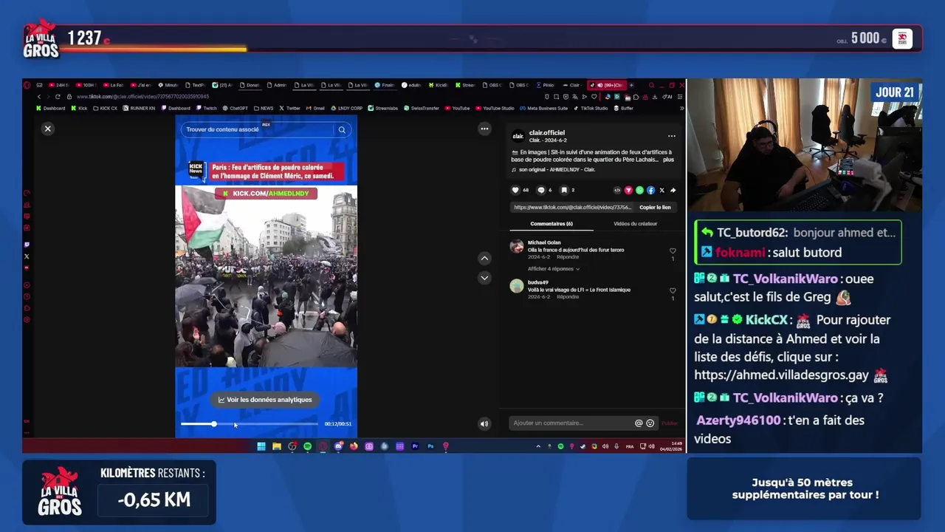Screen dimensions: 945x532
Task: Open the ChatGPT bookmark
Action: tap(236, 108)
